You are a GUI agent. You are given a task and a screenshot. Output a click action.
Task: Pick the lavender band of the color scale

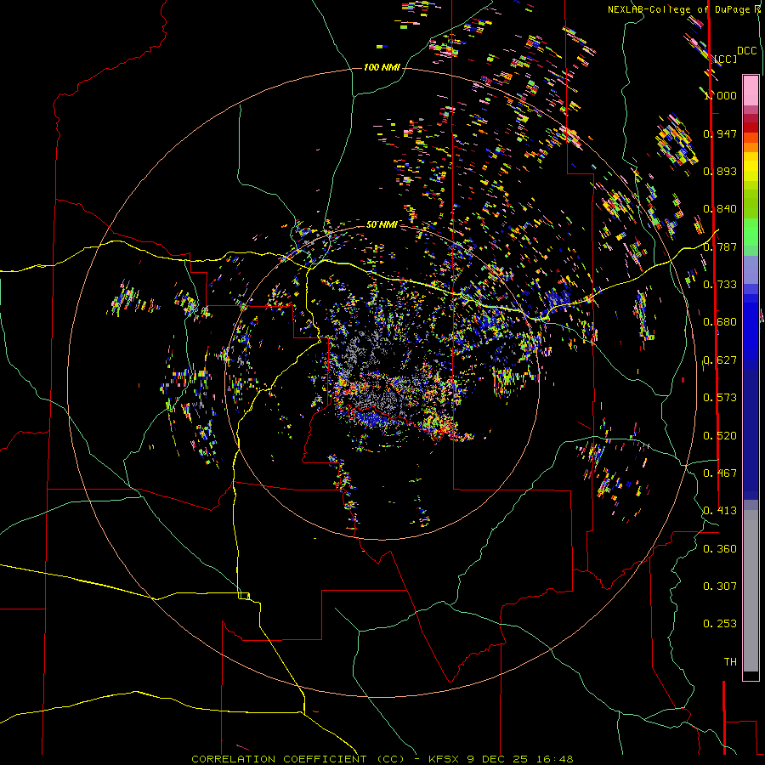[x=751, y=271]
